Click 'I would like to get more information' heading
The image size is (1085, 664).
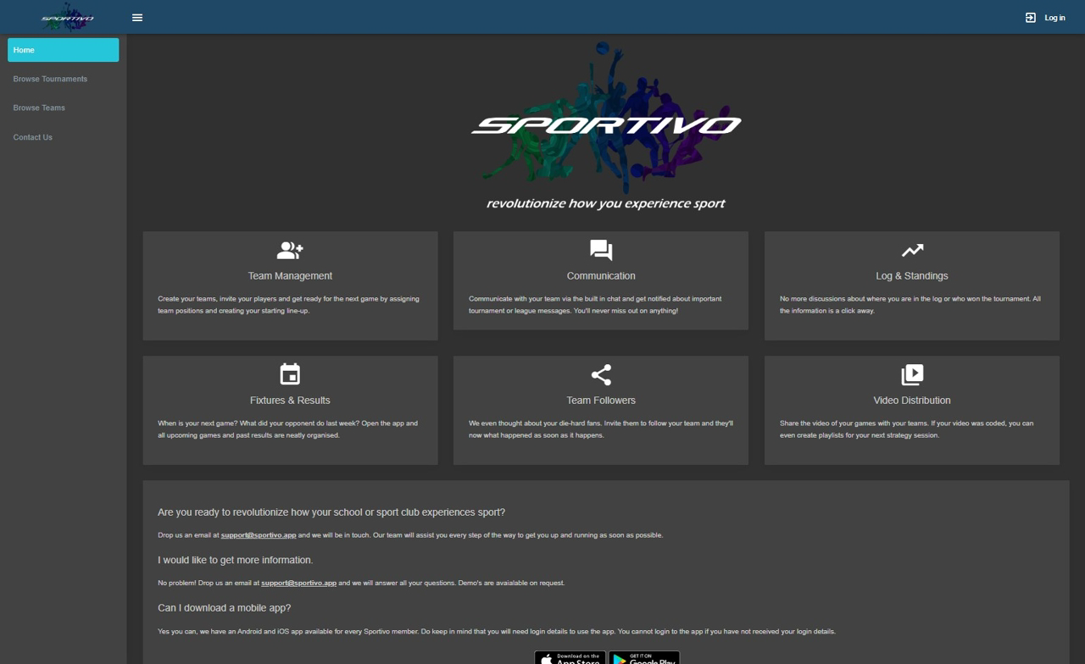tap(236, 560)
